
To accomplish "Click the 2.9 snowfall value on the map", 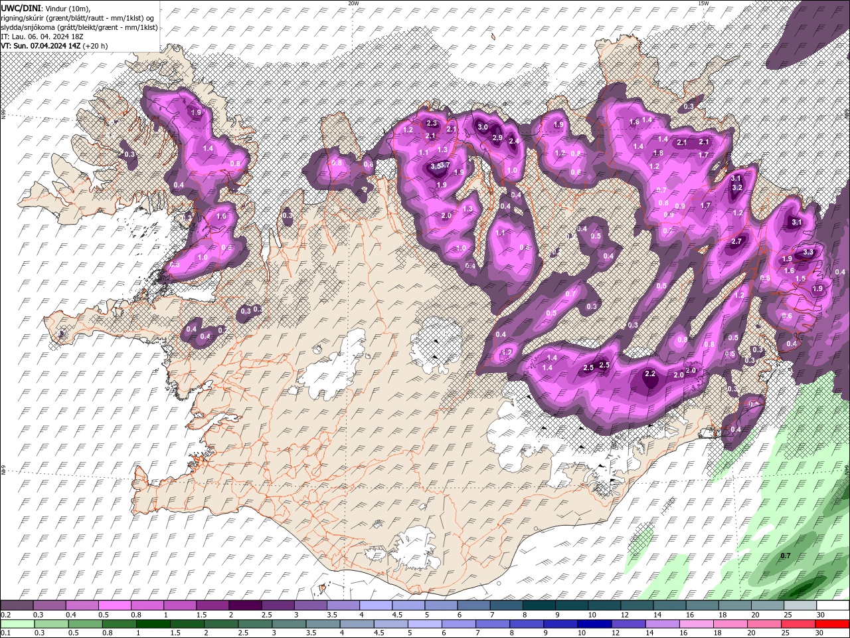I will click(x=497, y=138).
